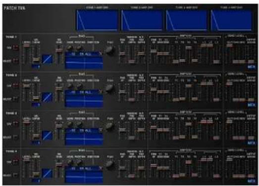
Task: Click the Tone 2 bias level knob
Action: tap(69, 86)
